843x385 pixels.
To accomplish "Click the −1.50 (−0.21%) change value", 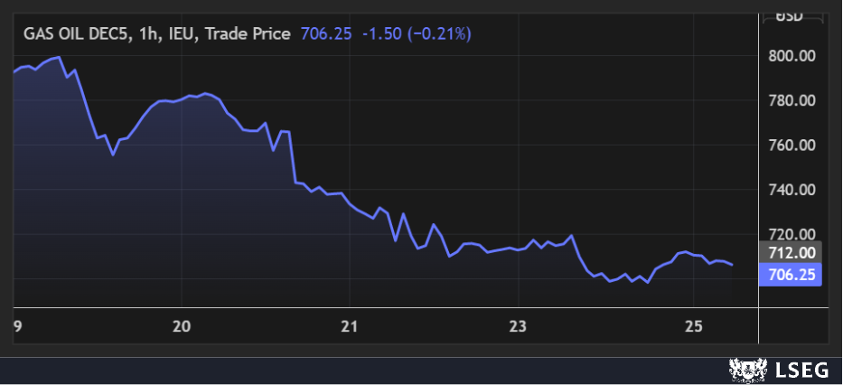I will (x=417, y=33).
